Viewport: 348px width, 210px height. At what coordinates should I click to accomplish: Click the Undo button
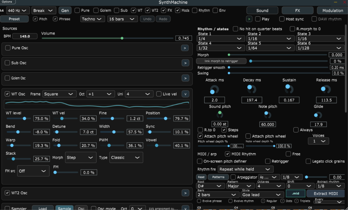point(147,19)
